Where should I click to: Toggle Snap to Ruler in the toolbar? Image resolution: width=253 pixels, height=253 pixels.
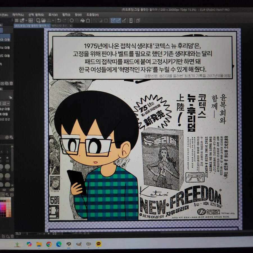click(x=113, y=21)
